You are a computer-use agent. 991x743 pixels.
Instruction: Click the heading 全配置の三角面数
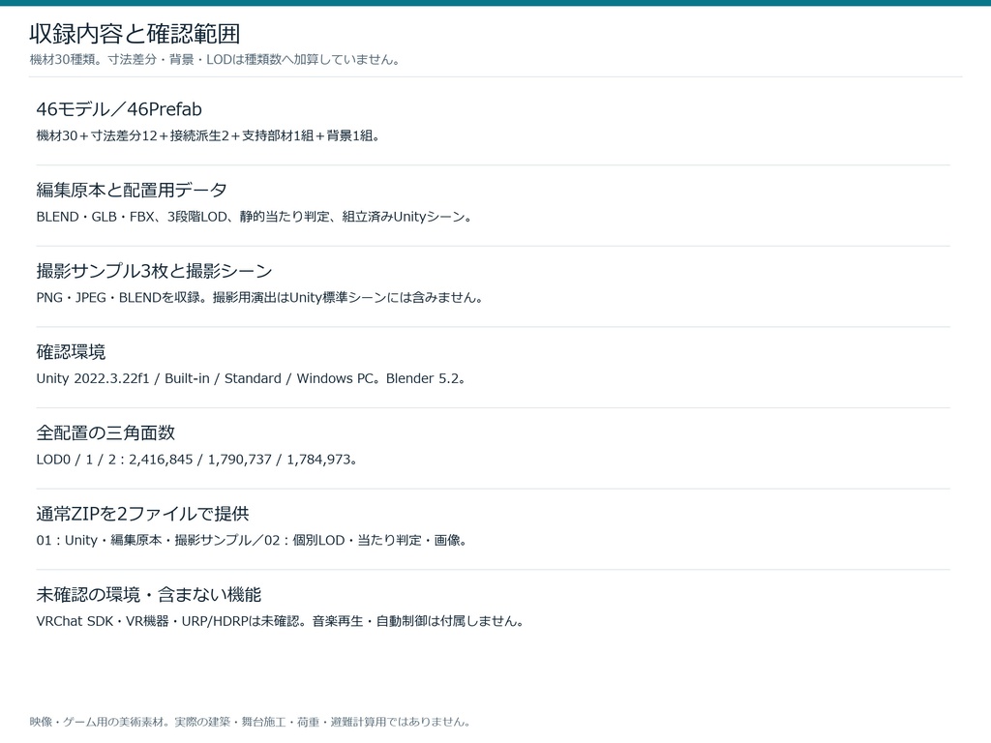[105, 432]
